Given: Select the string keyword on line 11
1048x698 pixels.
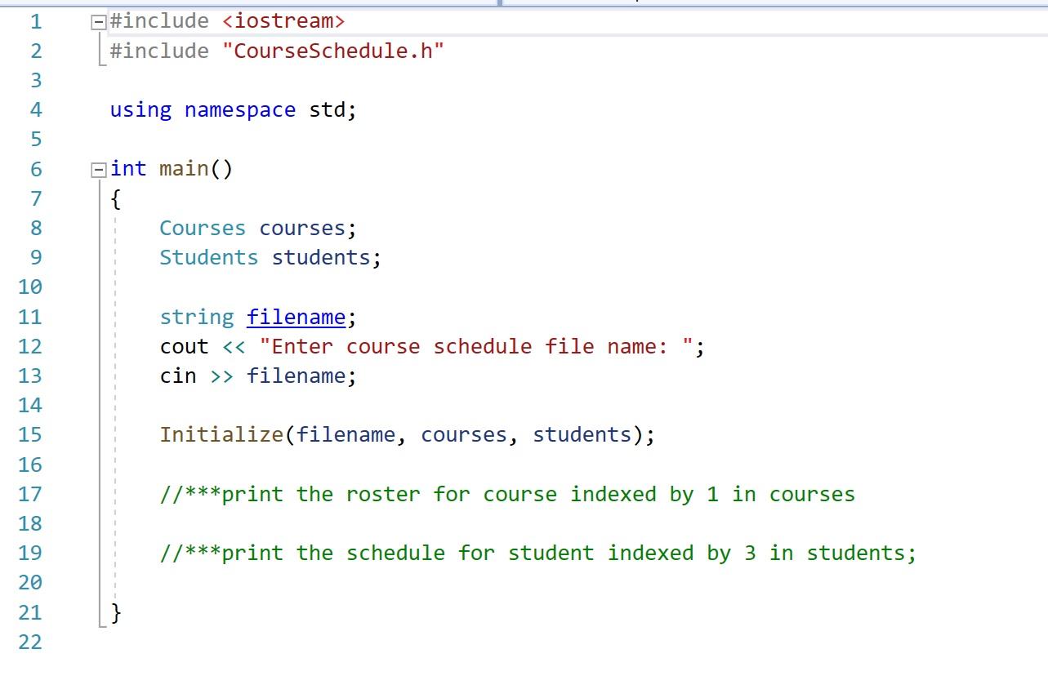Looking at the screenshot, I should pos(196,317).
